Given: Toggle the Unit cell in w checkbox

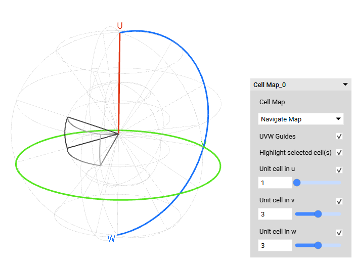Looking at the screenshot, I should [339, 233].
